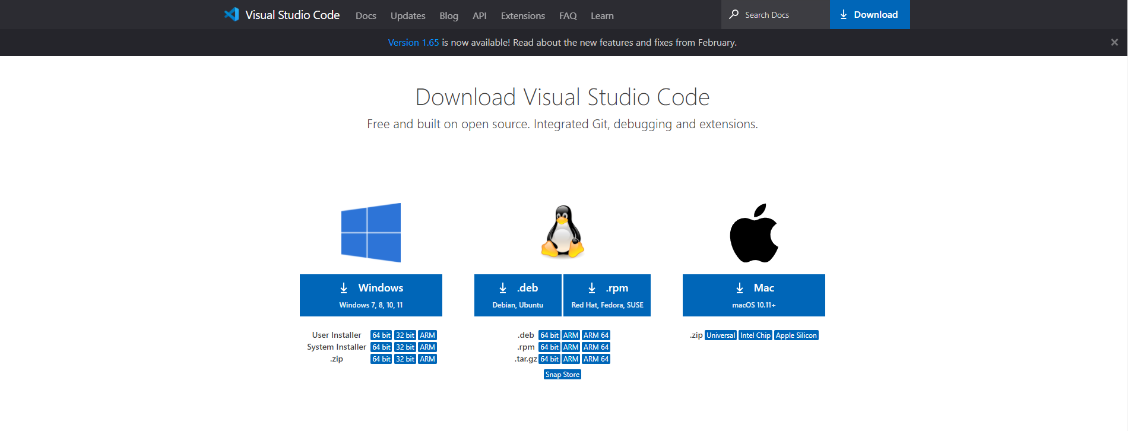Select Windows .zip ARM

point(427,359)
